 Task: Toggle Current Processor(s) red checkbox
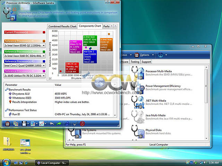click(44, 32)
